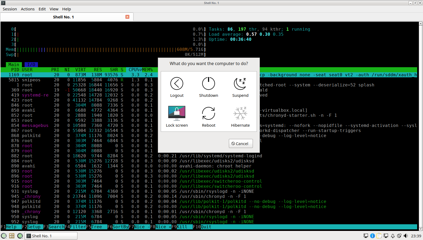Open the clipboard manager tray icon
Image resolution: width=423 pixels, height=240 pixels.
coord(379,236)
